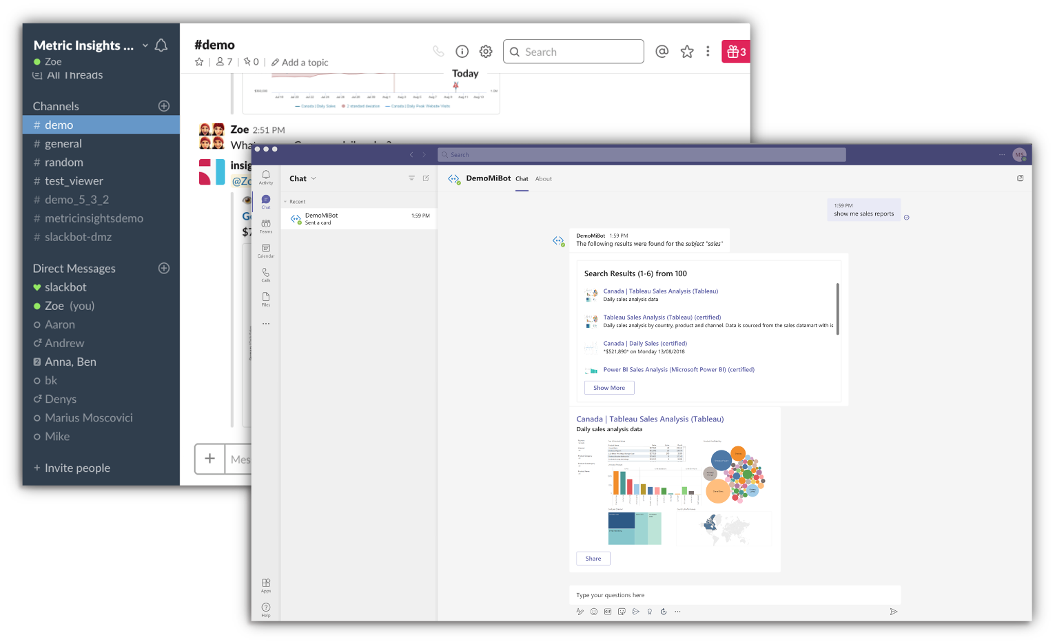Open the GIF picker in Teams compose bar
This screenshot has width=1055, height=644.
[x=608, y=612]
